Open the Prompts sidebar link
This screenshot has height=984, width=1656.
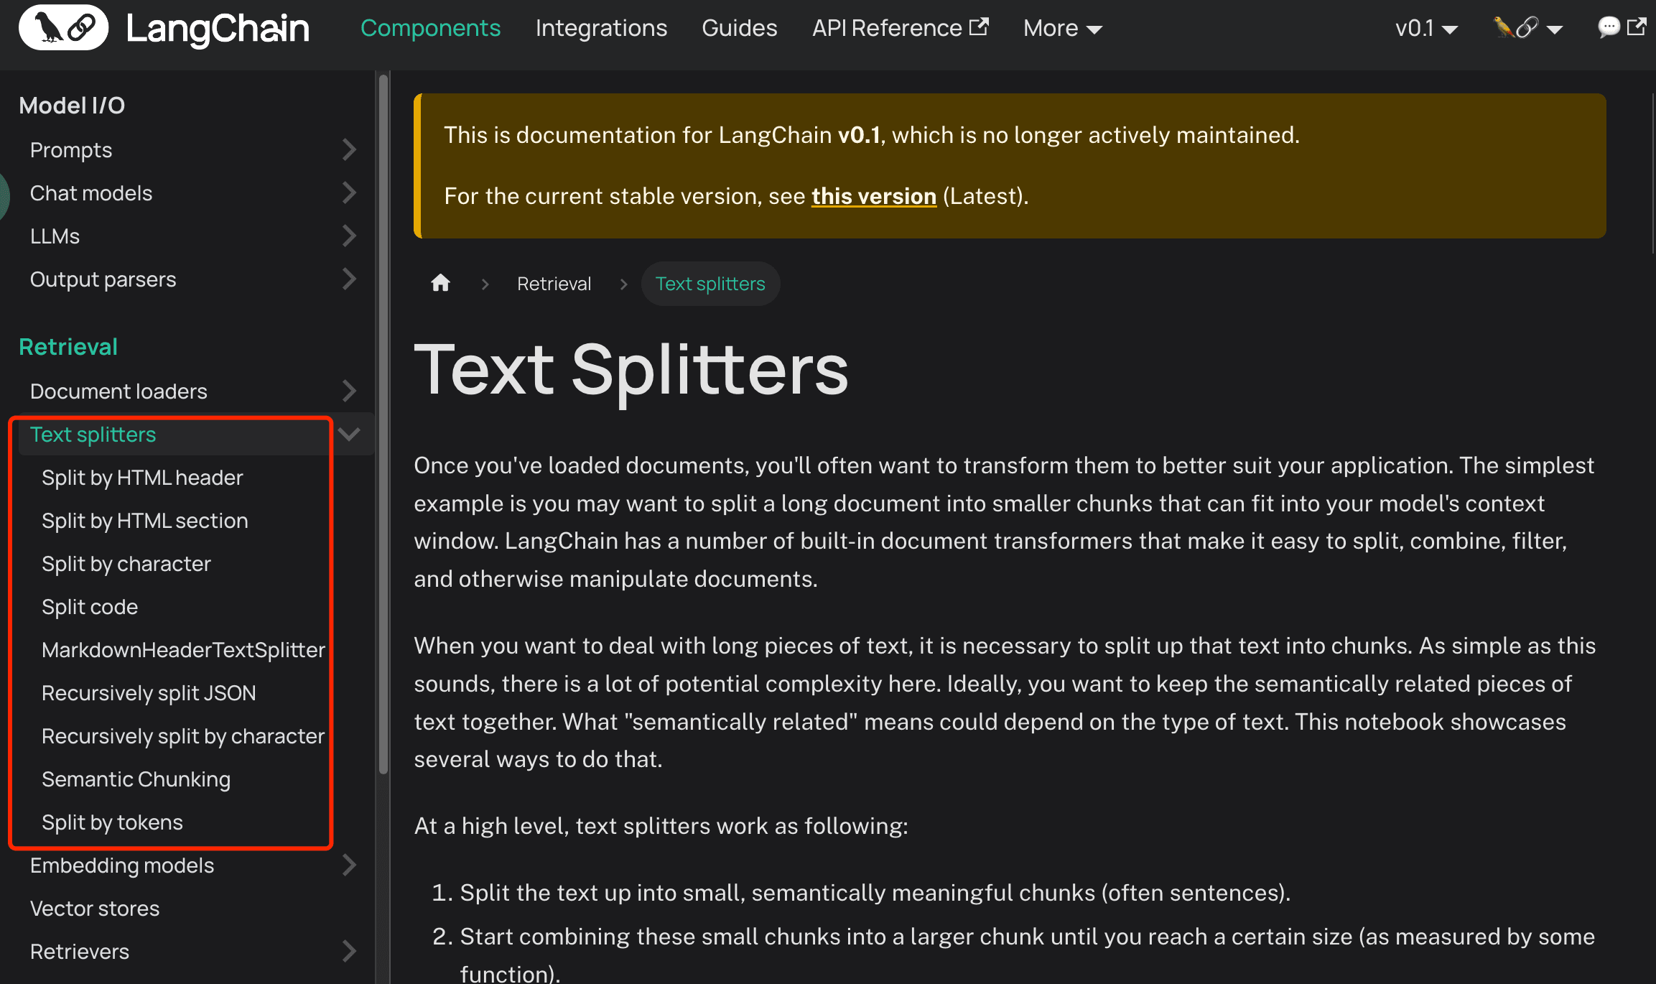(71, 149)
